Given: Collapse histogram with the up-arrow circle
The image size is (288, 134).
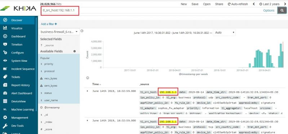Looking at the screenshot, I should click(x=88, y=78).
